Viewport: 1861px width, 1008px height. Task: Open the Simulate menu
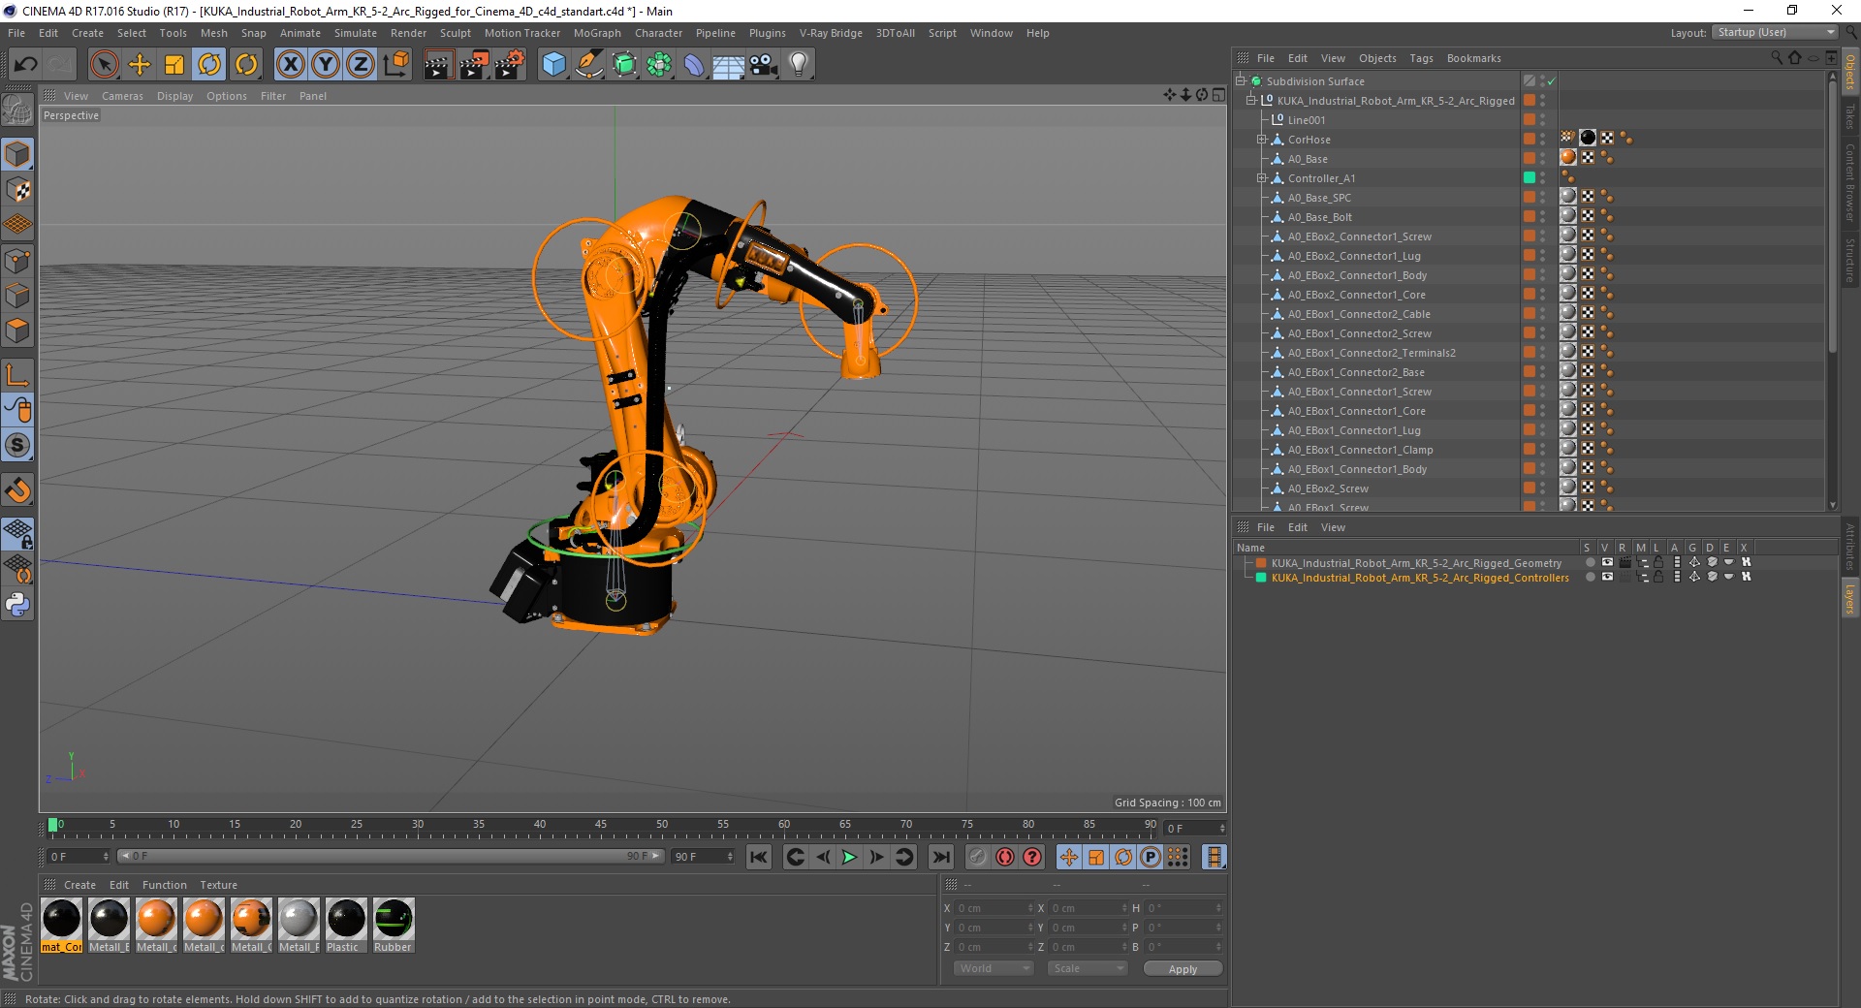(356, 33)
